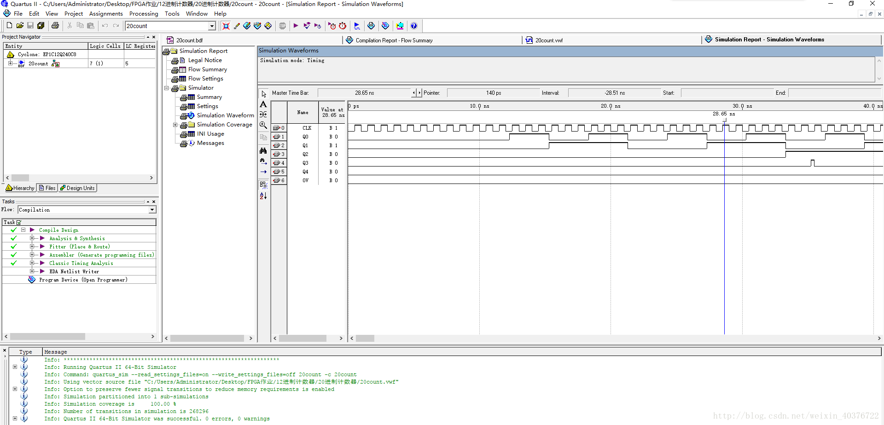
Task: Click the Start Compilation play icon
Action: (296, 26)
